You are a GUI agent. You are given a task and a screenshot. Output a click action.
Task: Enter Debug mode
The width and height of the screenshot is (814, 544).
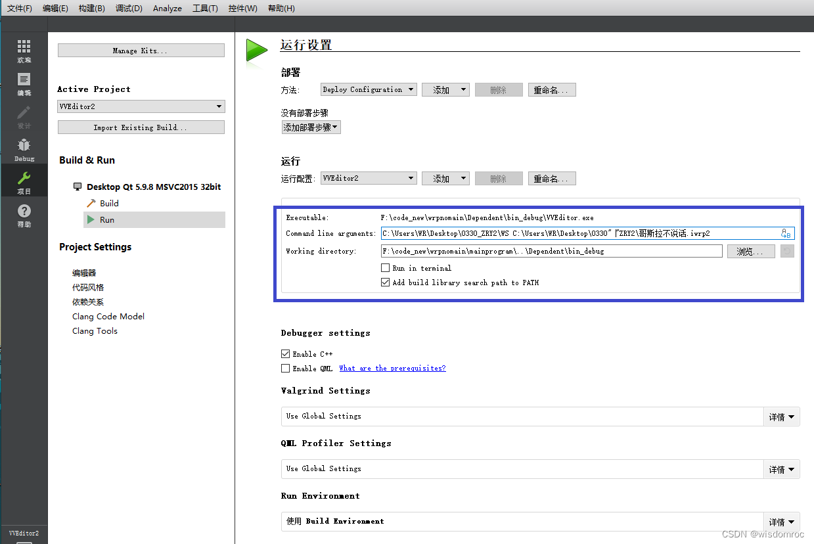point(24,149)
